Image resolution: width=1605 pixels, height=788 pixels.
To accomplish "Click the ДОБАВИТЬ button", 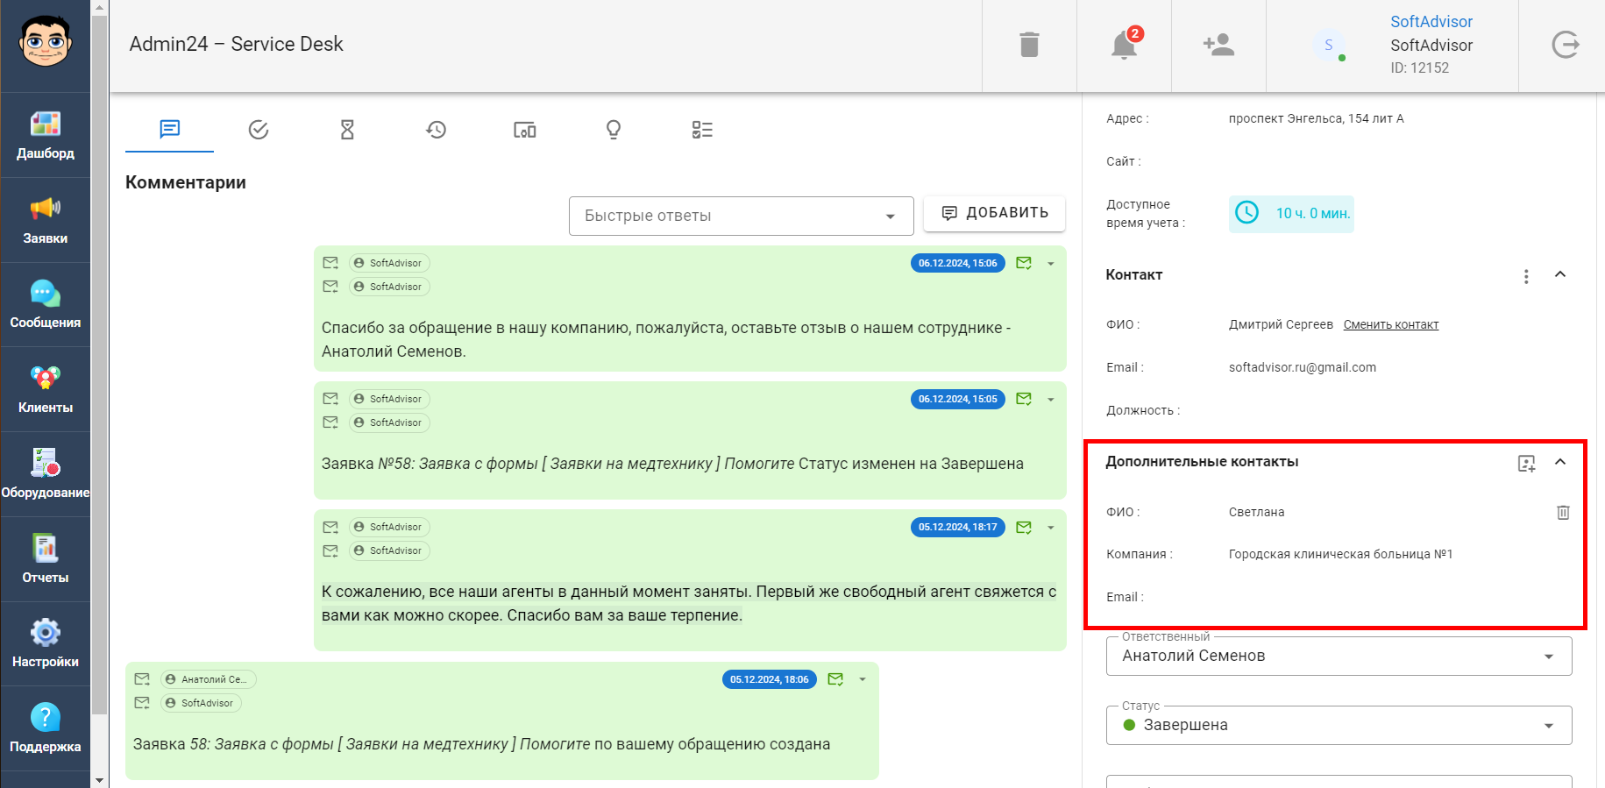I will point(995,213).
